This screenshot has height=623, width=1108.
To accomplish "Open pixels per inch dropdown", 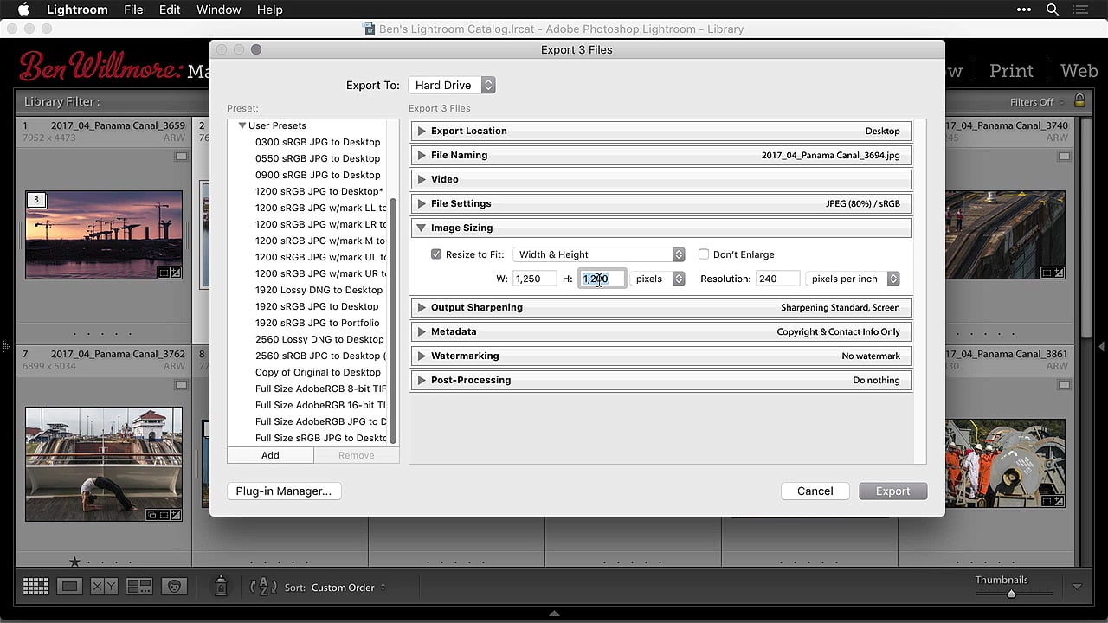I will click(x=853, y=279).
